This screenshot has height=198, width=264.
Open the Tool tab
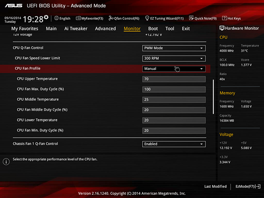coord(170,29)
